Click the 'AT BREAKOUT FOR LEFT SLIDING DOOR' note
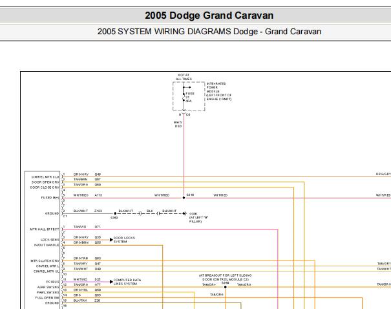 pyautogui.click(x=225, y=277)
